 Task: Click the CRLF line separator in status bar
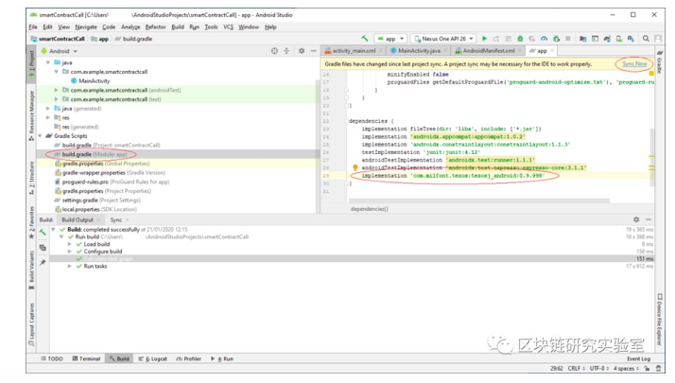click(576, 369)
